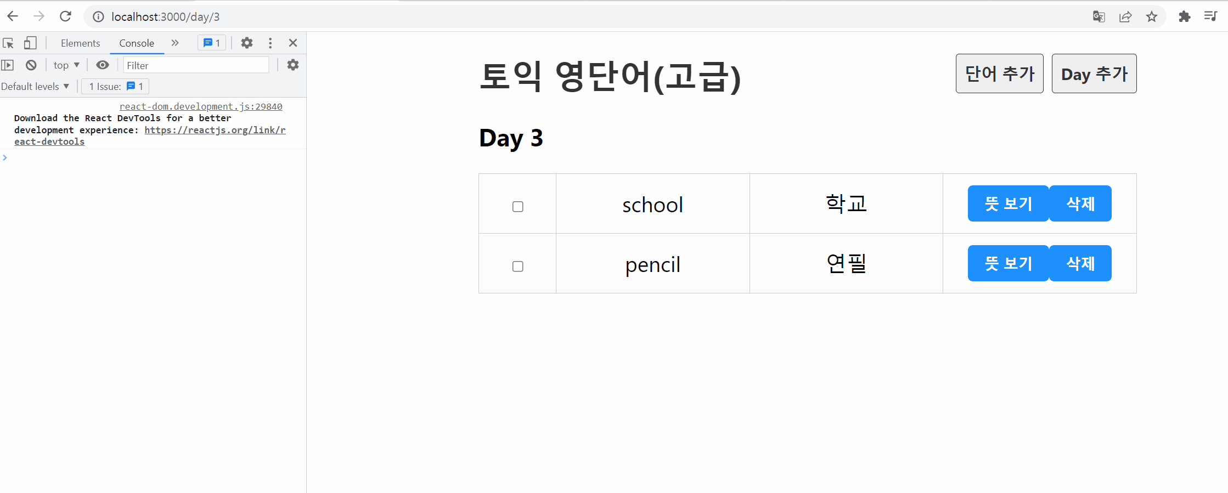Click the console Filter input field
Image resolution: width=1228 pixels, height=493 pixels.
pos(196,65)
